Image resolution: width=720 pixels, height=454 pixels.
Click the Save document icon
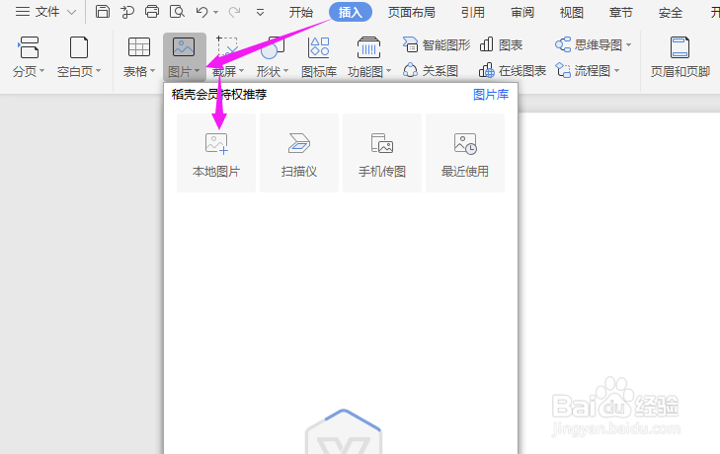click(x=103, y=12)
